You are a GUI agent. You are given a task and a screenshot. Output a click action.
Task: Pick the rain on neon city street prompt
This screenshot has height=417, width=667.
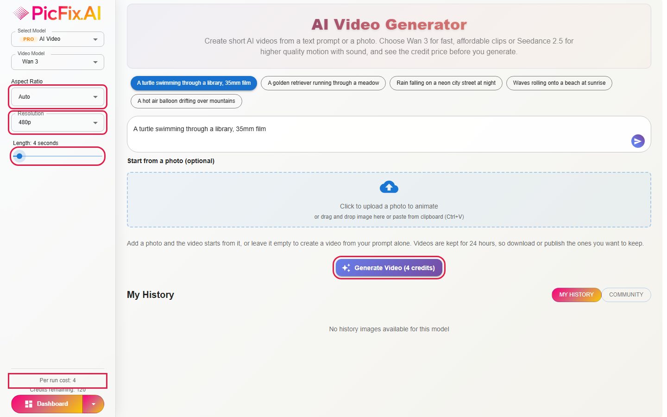[x=446, y=83]
